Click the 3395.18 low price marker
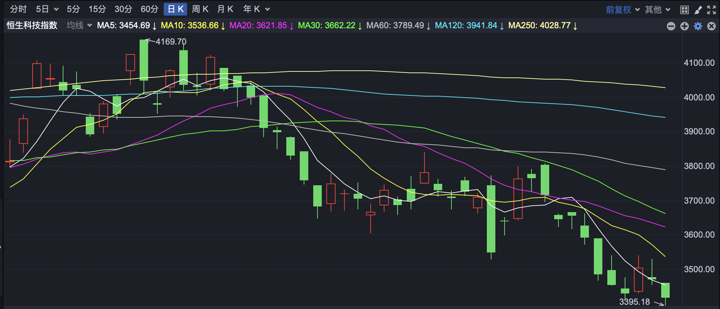720x309 pixels. [635, 302]
